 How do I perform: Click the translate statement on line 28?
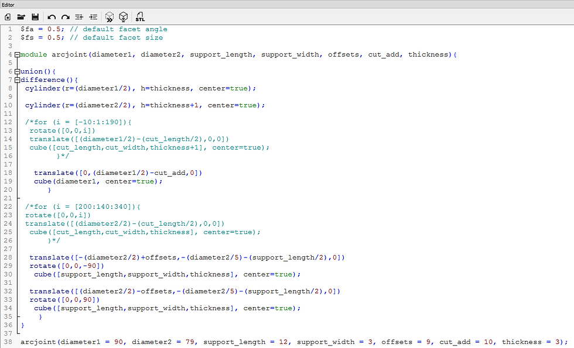click(x=187, y=258)
